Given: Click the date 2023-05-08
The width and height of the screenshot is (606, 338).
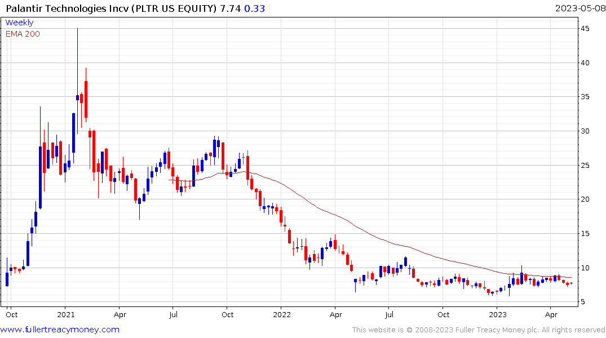Looking at the screenshot, I should click(580, 8).
